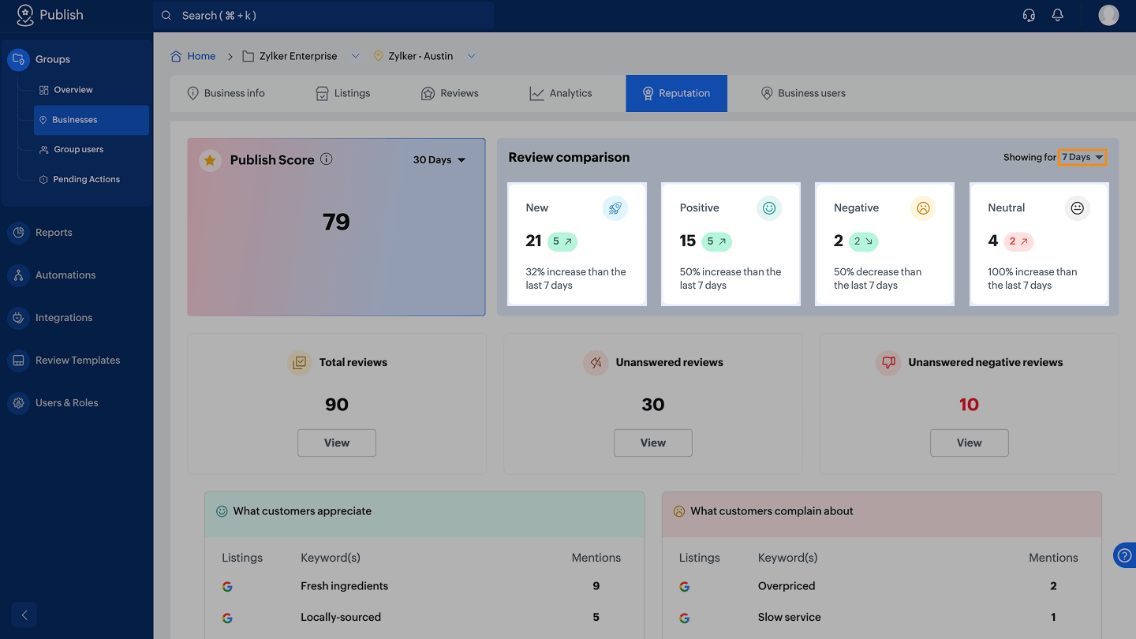This screenshot has width=1136, height=639.
Task: Expand the 30 Days score dropdown
Action: point(439,160)
